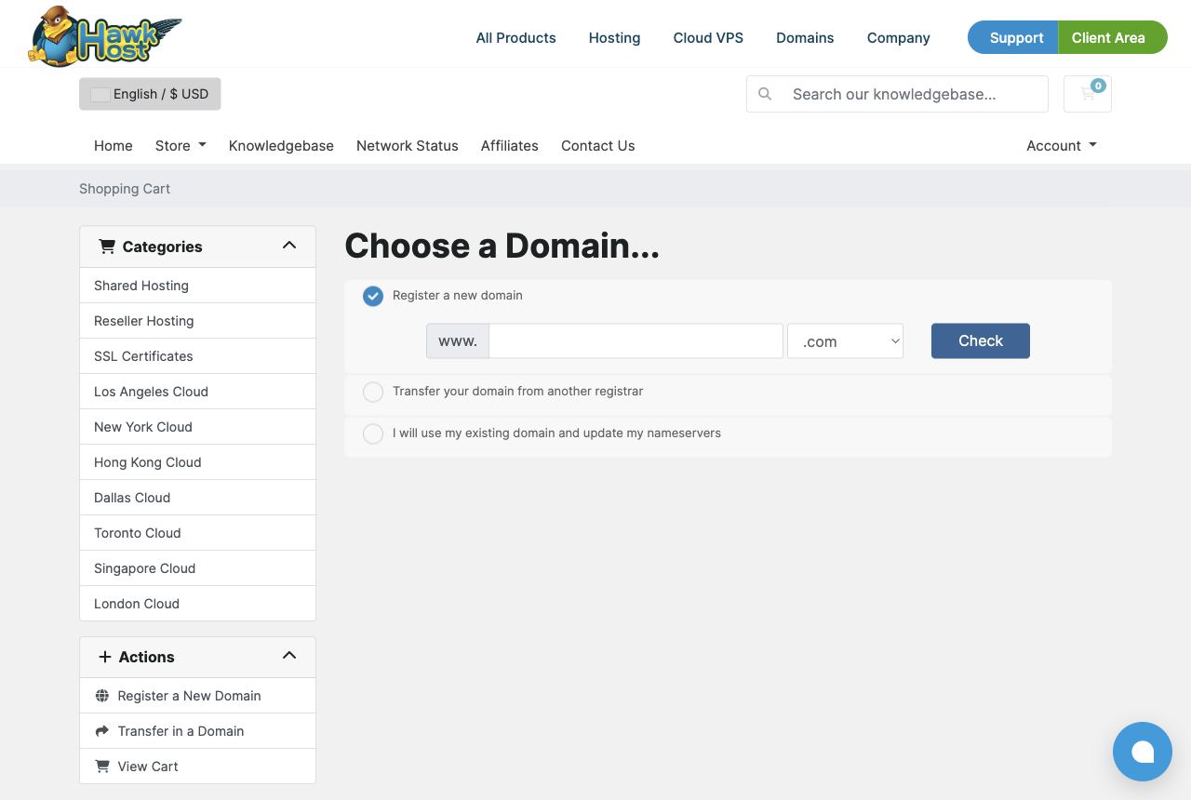The width and height of the screenshot is (1191, 800).
Task: Focus the domain name input field
Action: tap(636, 341)
